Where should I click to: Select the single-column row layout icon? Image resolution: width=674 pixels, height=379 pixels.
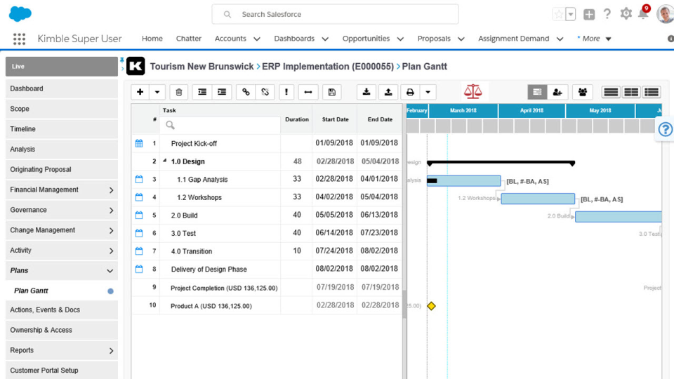coord(611,92)
